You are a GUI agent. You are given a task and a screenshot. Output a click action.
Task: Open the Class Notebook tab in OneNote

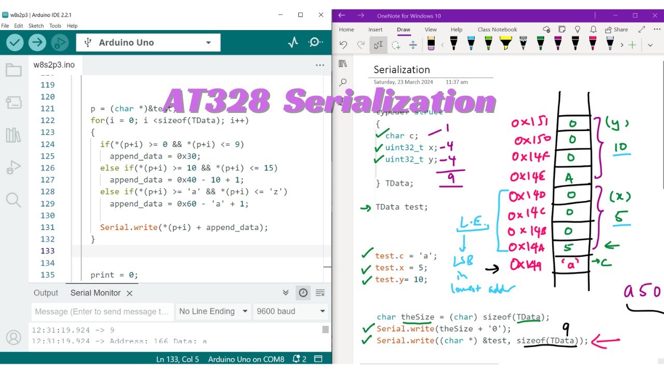pos(497,30)
